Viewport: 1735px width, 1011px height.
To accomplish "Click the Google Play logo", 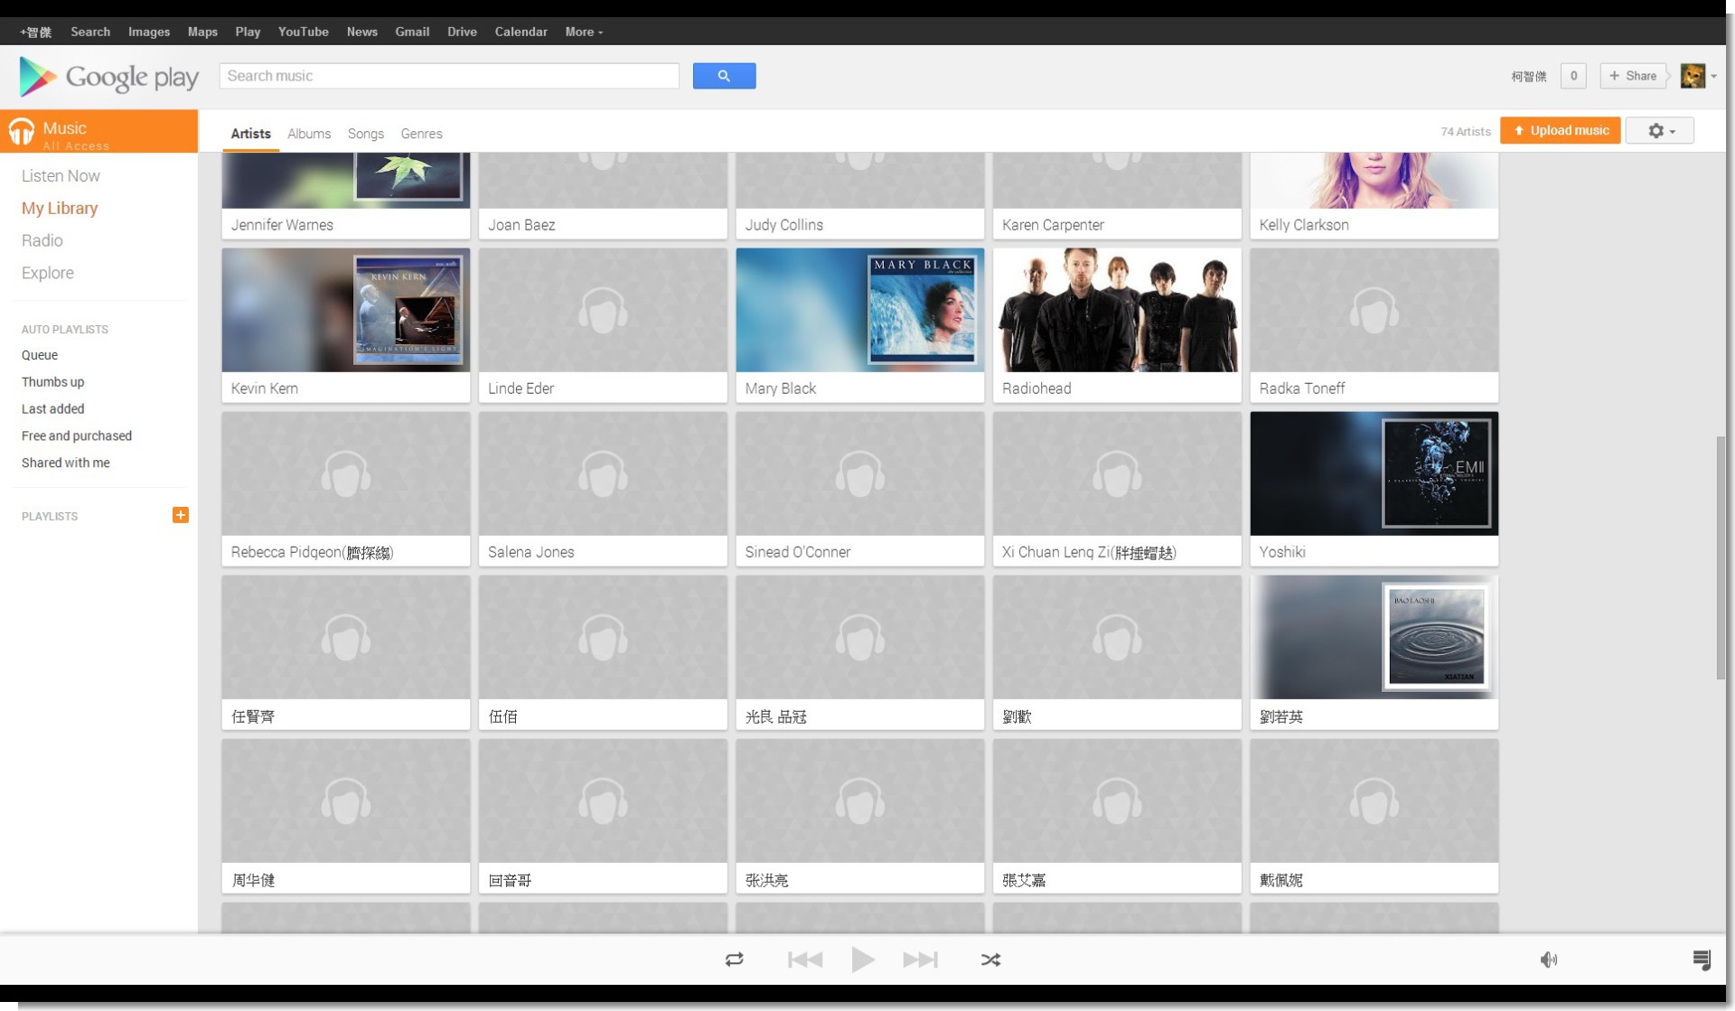I will (108, 77).
